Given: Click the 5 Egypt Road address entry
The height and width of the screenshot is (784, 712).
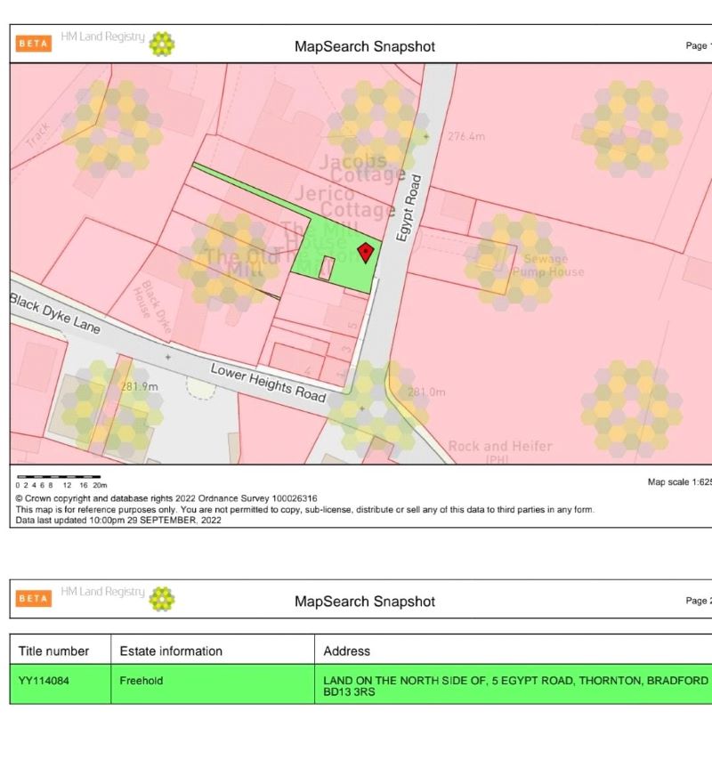Looking at the screenshot, I should [x=515, y=685].
